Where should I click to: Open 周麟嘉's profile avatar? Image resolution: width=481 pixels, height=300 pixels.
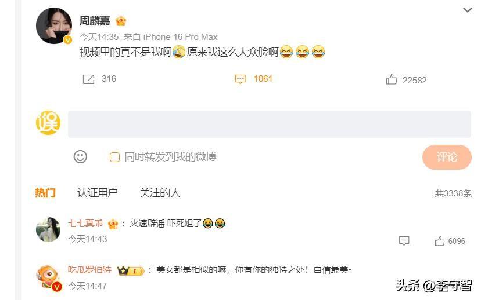tap(54, 25)
